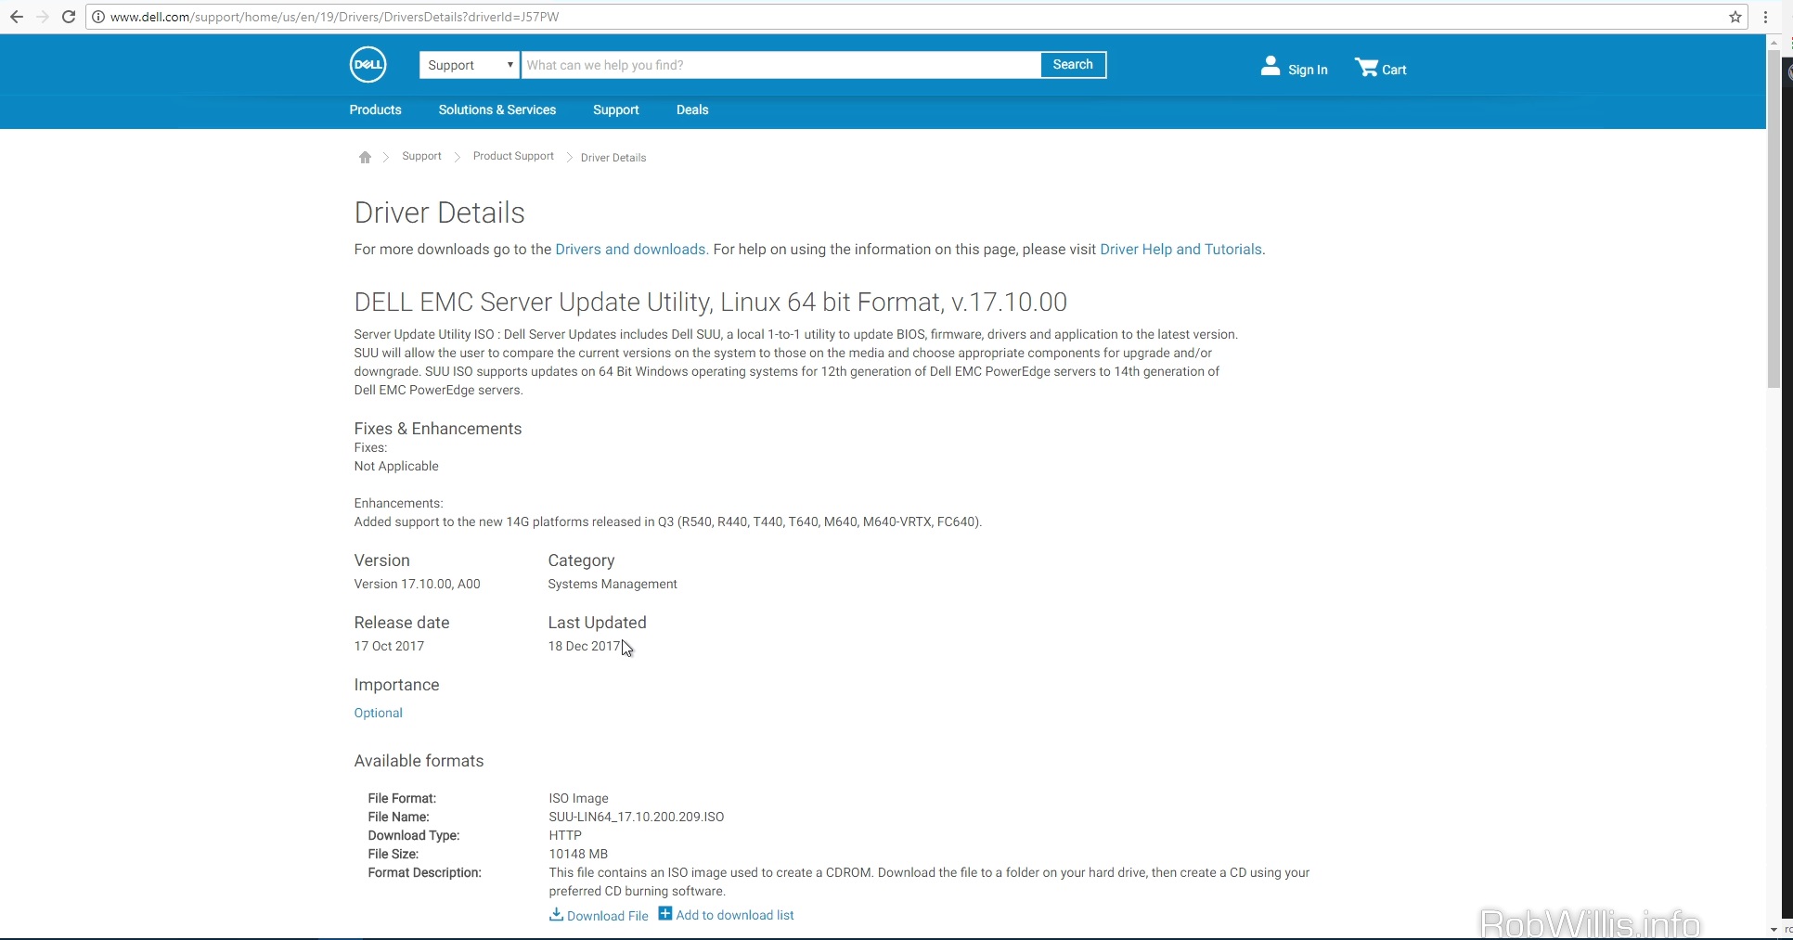Click 'Version 17.10.00, A00' text
This screenshot has height=940, width=1793.
coord(417,584)
